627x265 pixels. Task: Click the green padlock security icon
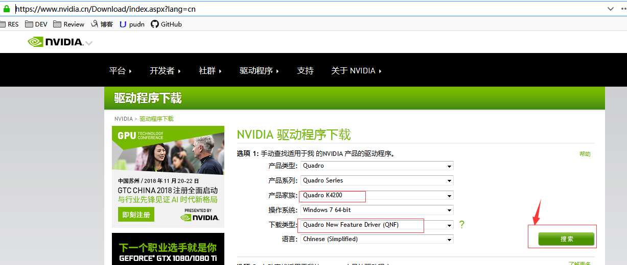click(x=6, y=9)
